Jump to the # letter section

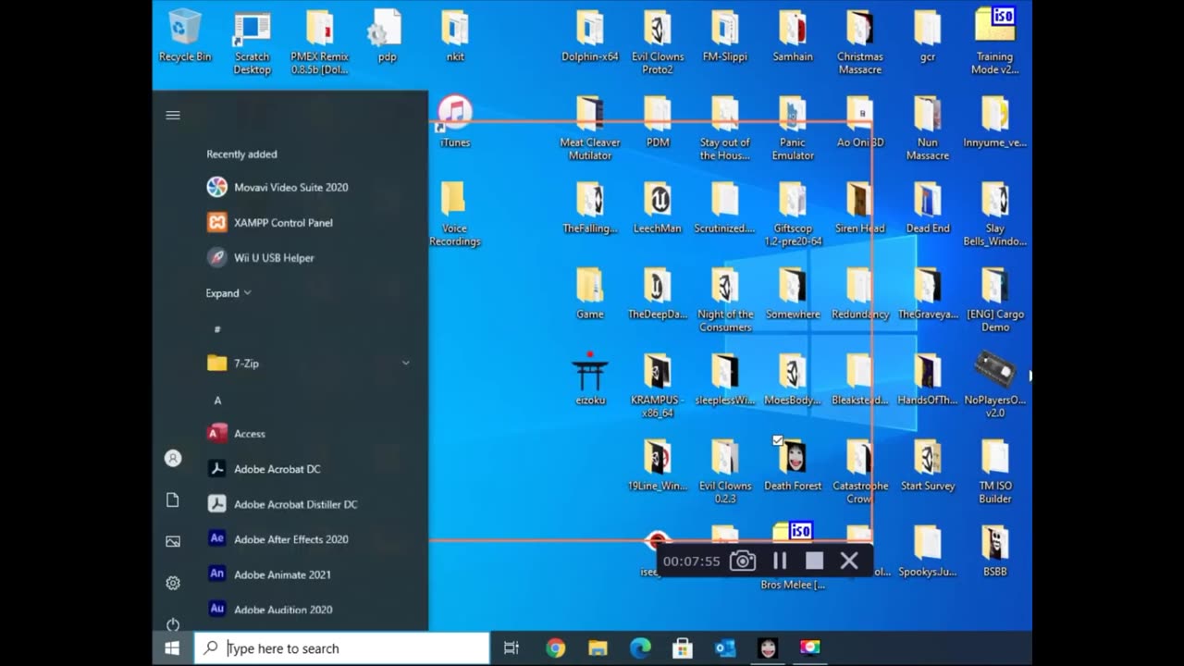point(217,329)
